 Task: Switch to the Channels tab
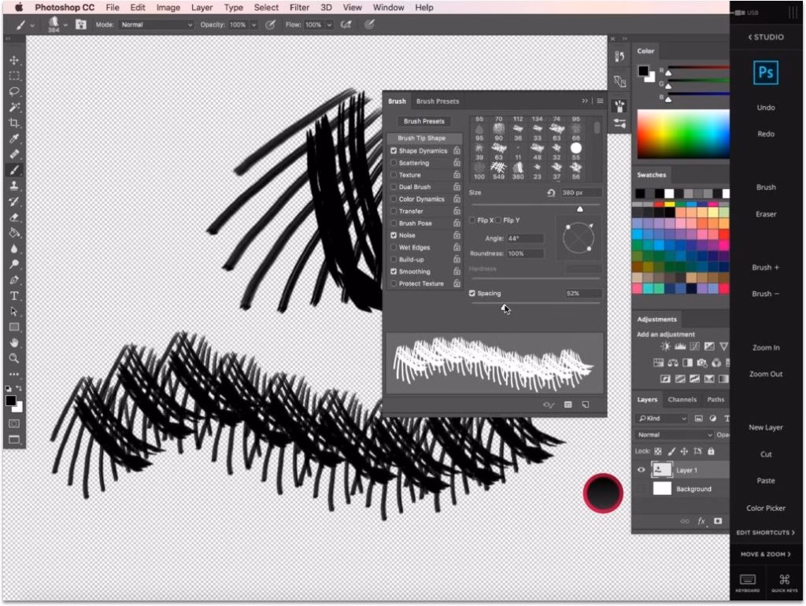(x=682, y=400)
